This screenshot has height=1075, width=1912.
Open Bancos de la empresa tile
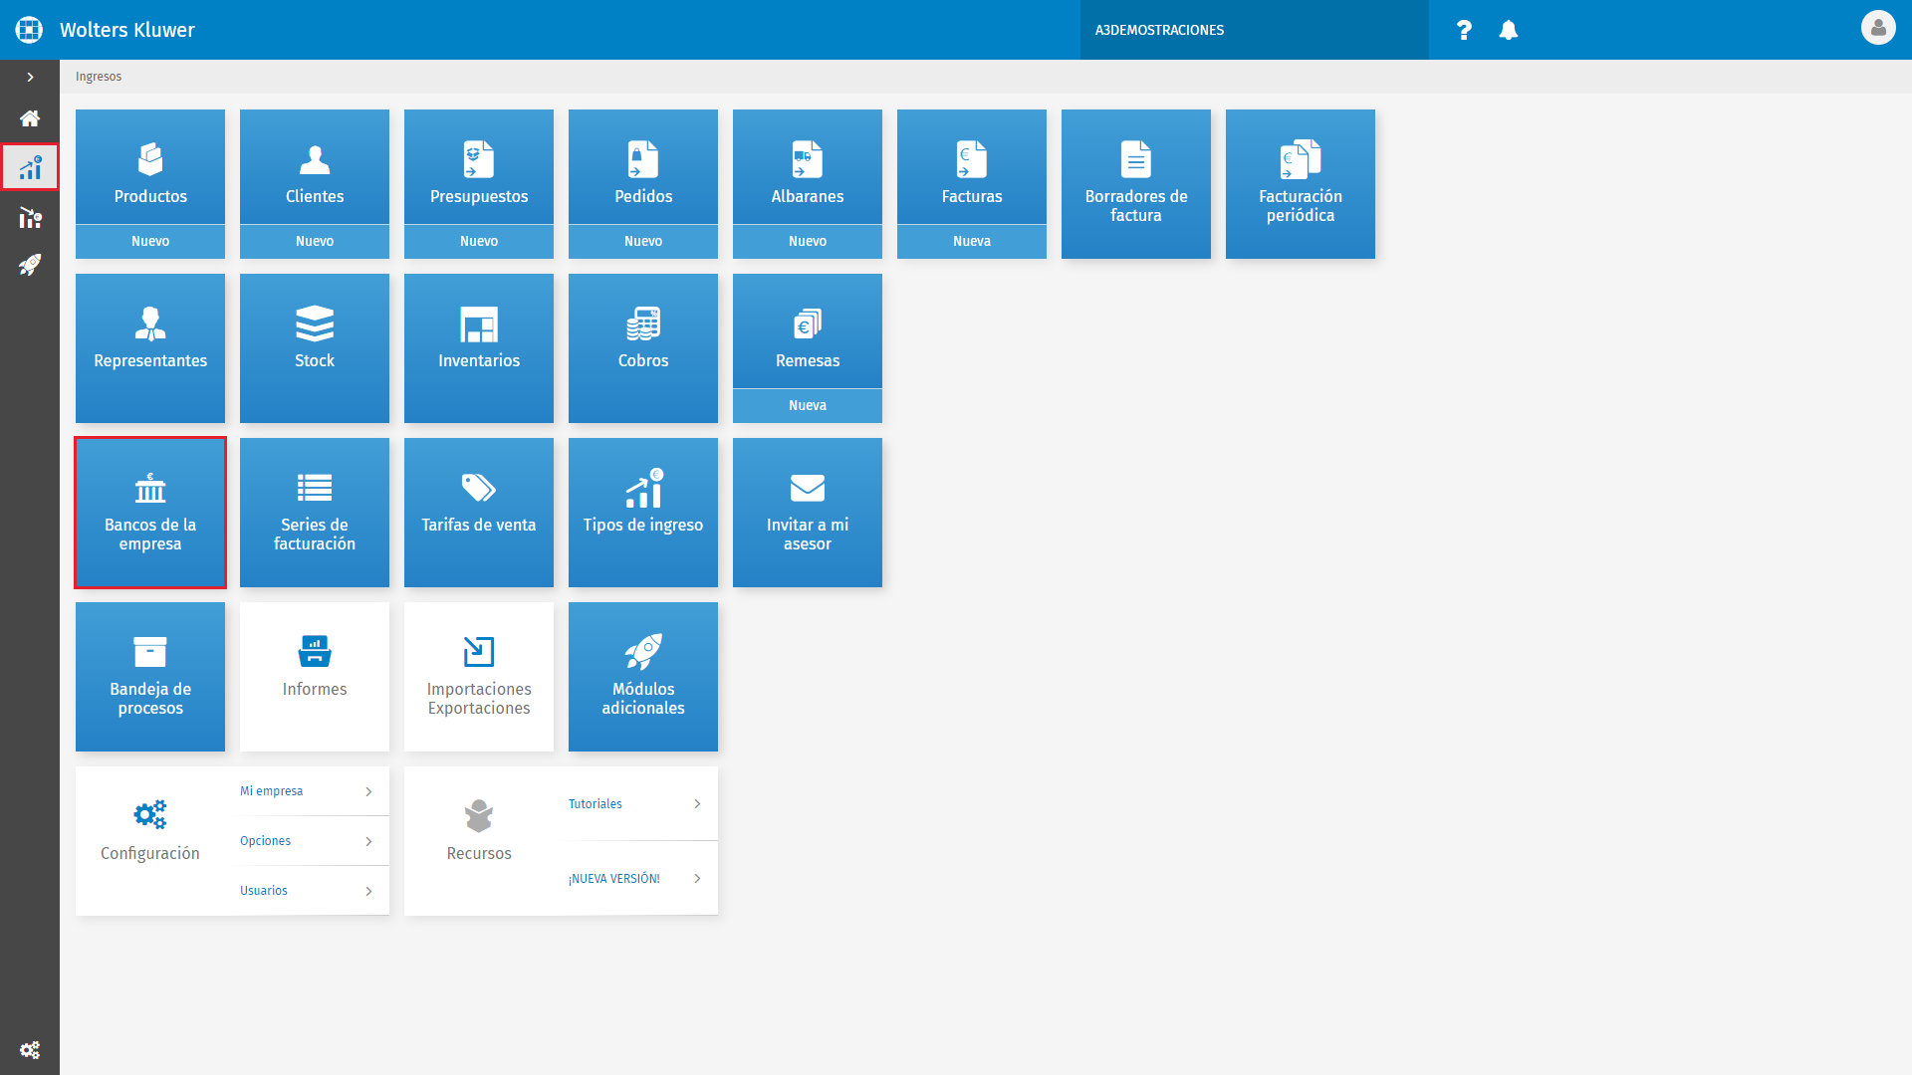150,513
